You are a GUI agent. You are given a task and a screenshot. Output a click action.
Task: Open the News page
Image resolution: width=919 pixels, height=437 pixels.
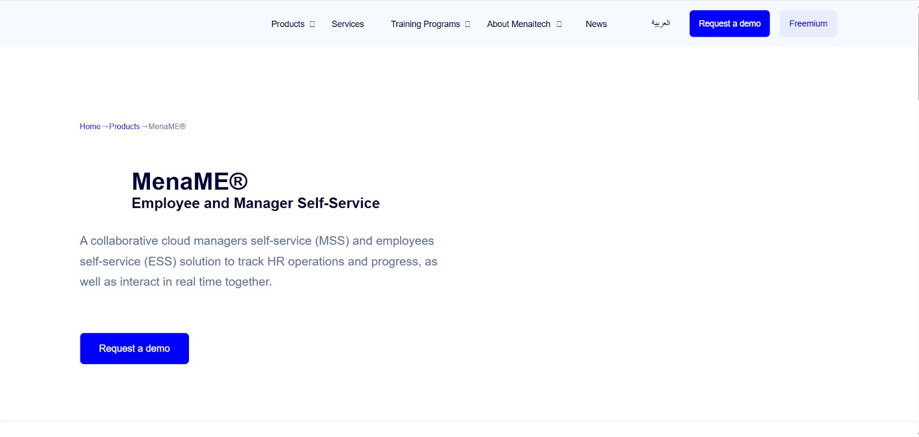pos(596,24)
